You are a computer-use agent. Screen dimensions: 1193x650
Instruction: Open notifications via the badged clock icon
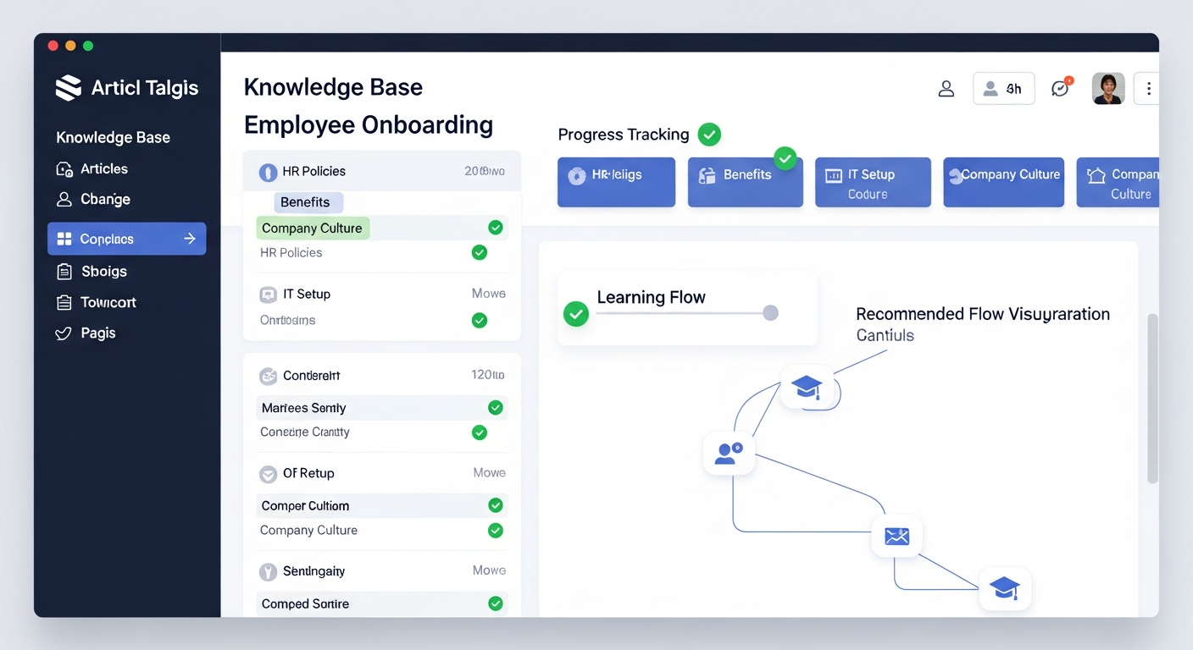pos(1060,87)
